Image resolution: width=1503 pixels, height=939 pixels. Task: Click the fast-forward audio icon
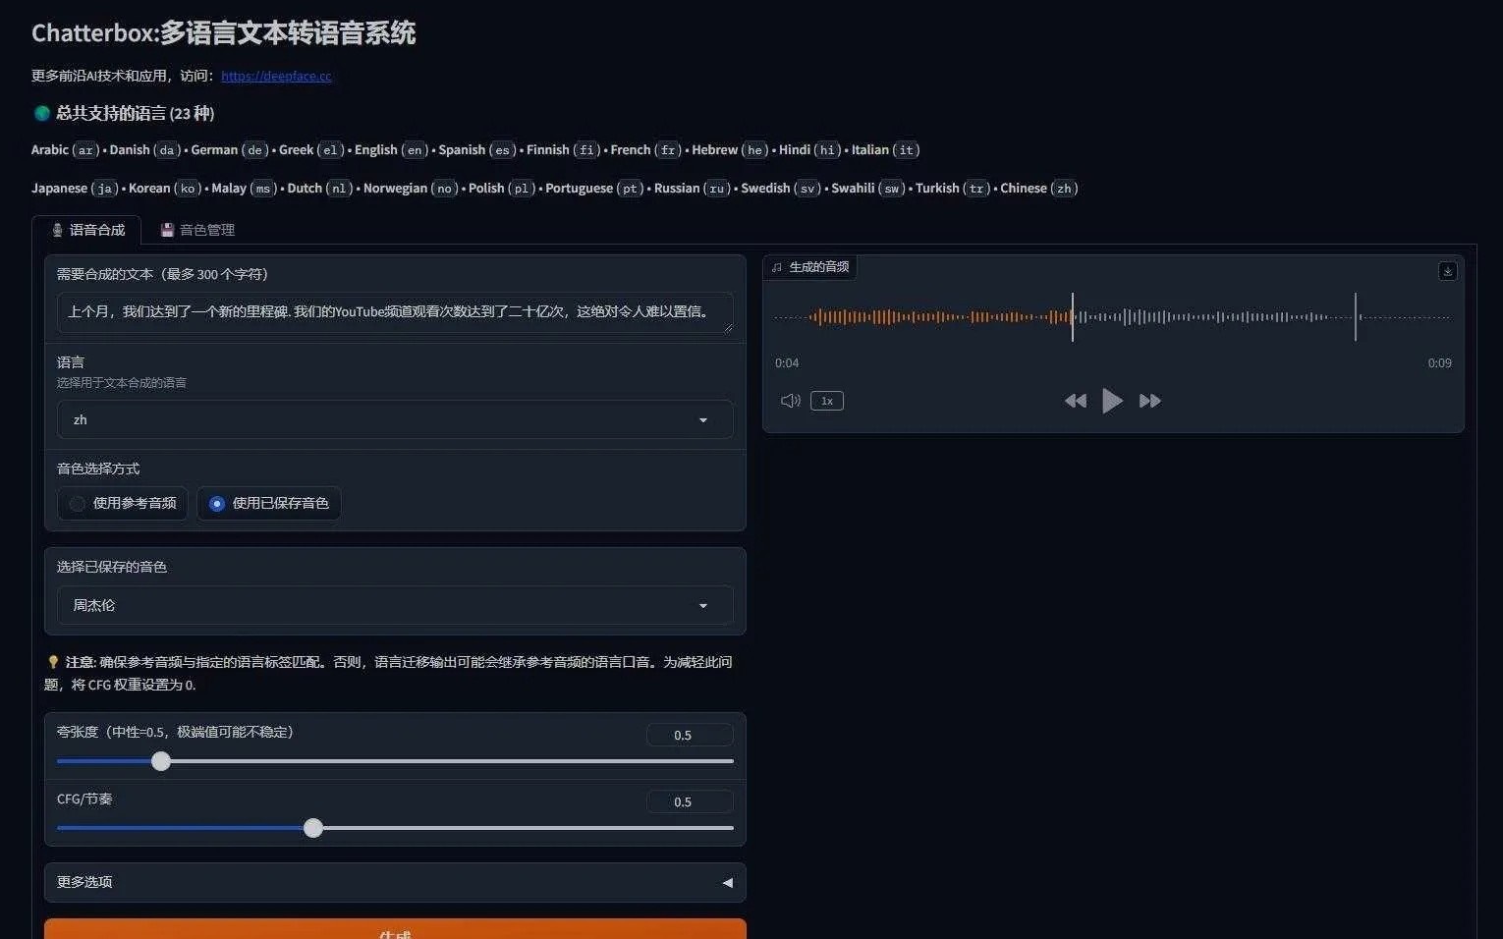1149,401
